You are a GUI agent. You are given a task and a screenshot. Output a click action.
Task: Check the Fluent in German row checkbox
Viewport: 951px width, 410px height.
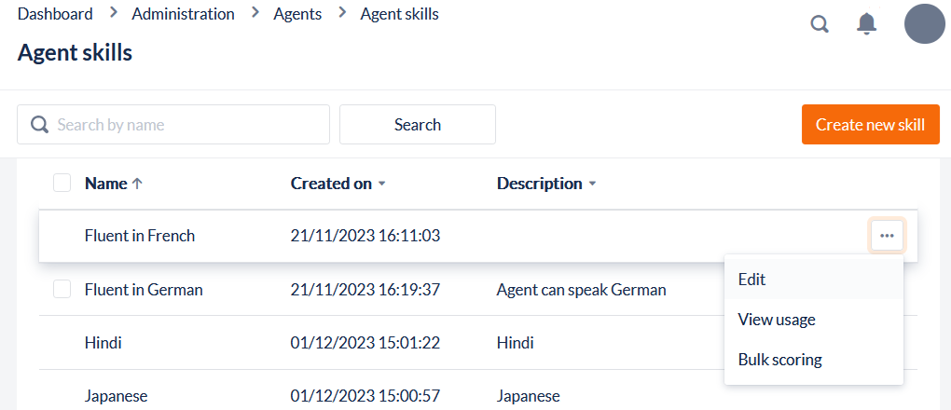62,290
